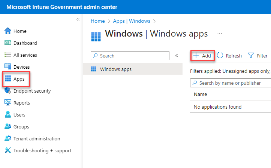This screenshot has height=168, width=271.
Task: Click the Tenant administration gear icon
Action: 8,138
